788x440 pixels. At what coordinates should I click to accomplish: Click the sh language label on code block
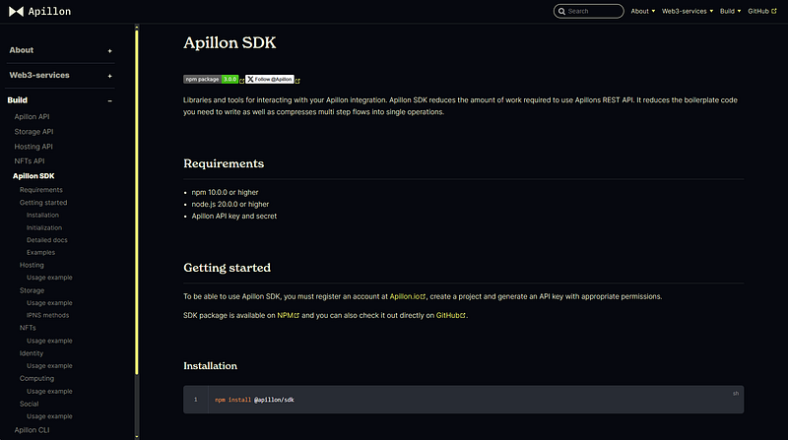pyautogui.click(x=736, y=394)
